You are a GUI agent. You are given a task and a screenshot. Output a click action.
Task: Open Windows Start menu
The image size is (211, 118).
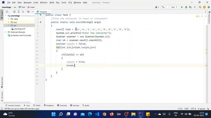coord(53,114)
